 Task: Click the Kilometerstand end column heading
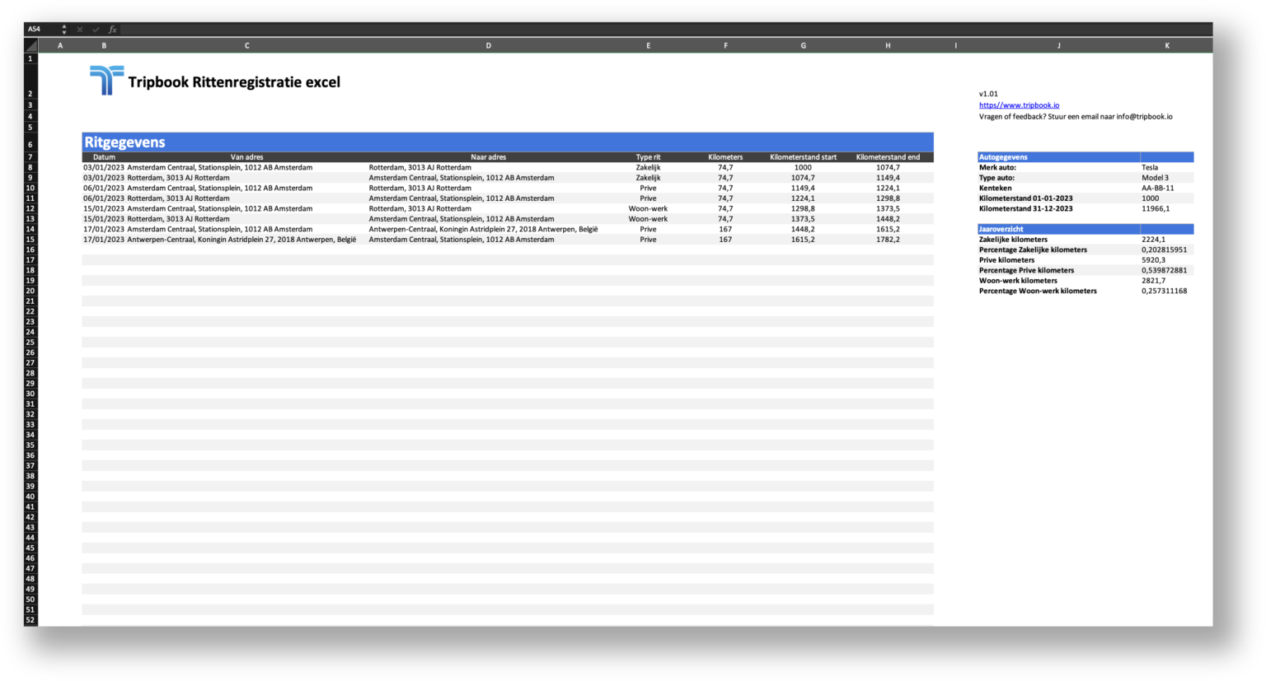coord(888,157)
